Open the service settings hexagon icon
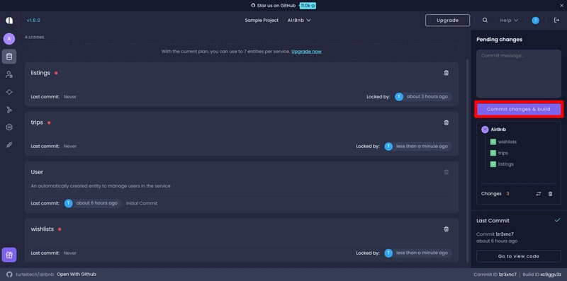Screen dimensions: 567x281 coord(9,127)
